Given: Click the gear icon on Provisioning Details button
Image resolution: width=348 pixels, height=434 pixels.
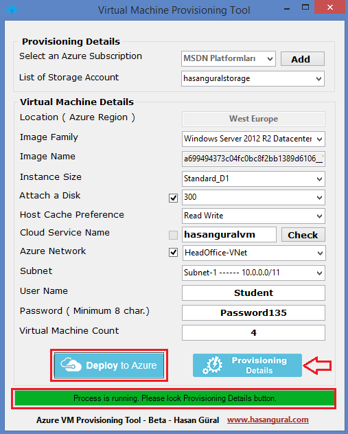Looking at the screenshot, I should coord(213,365).
